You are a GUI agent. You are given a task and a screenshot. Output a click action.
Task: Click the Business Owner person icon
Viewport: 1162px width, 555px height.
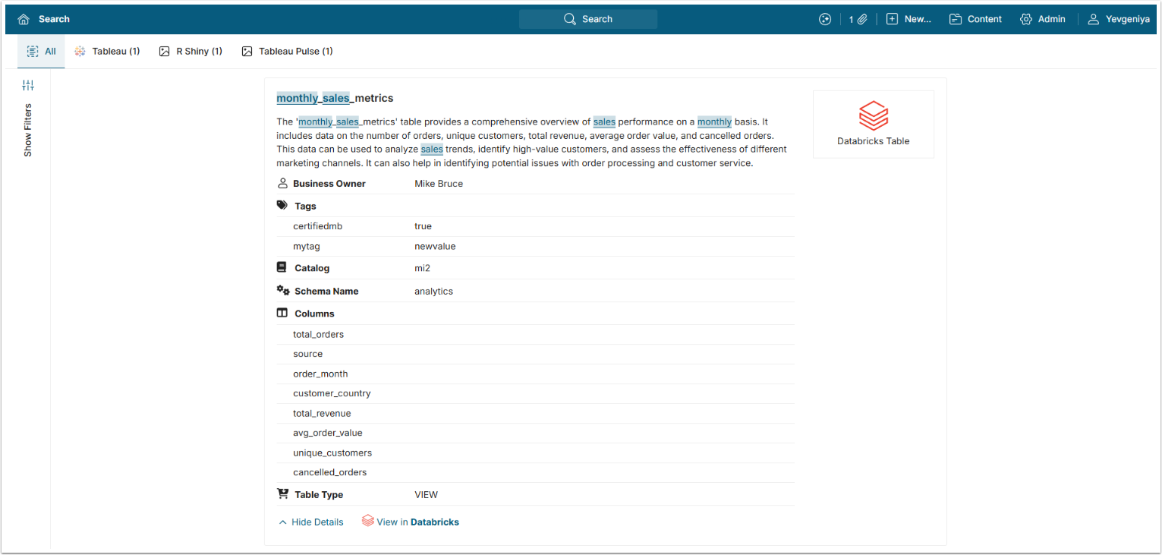282,184
